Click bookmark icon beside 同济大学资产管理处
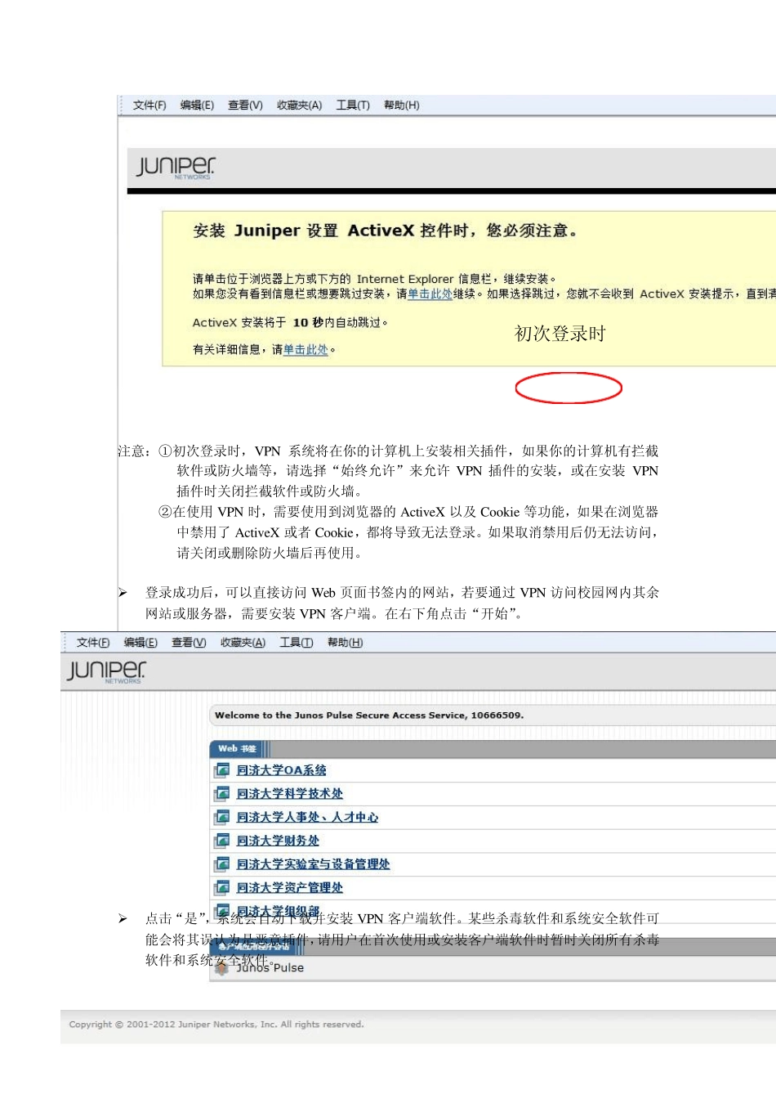The image size is (776, 1099). tap(221, 888)
